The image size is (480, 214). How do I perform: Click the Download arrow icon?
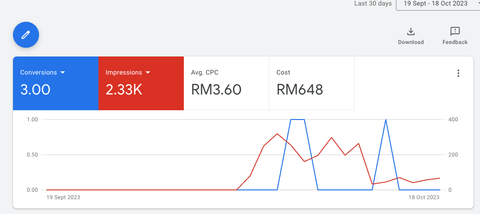(410, 31)
